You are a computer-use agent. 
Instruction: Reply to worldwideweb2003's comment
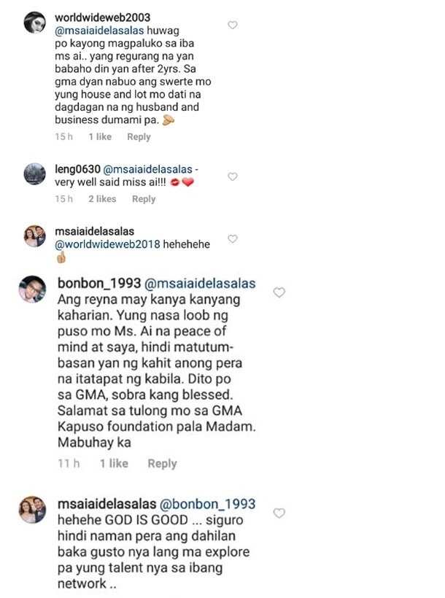point(139,137)
